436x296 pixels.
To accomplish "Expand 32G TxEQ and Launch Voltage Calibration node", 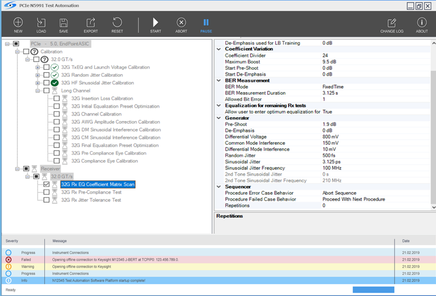I will (x=38, y=67).
